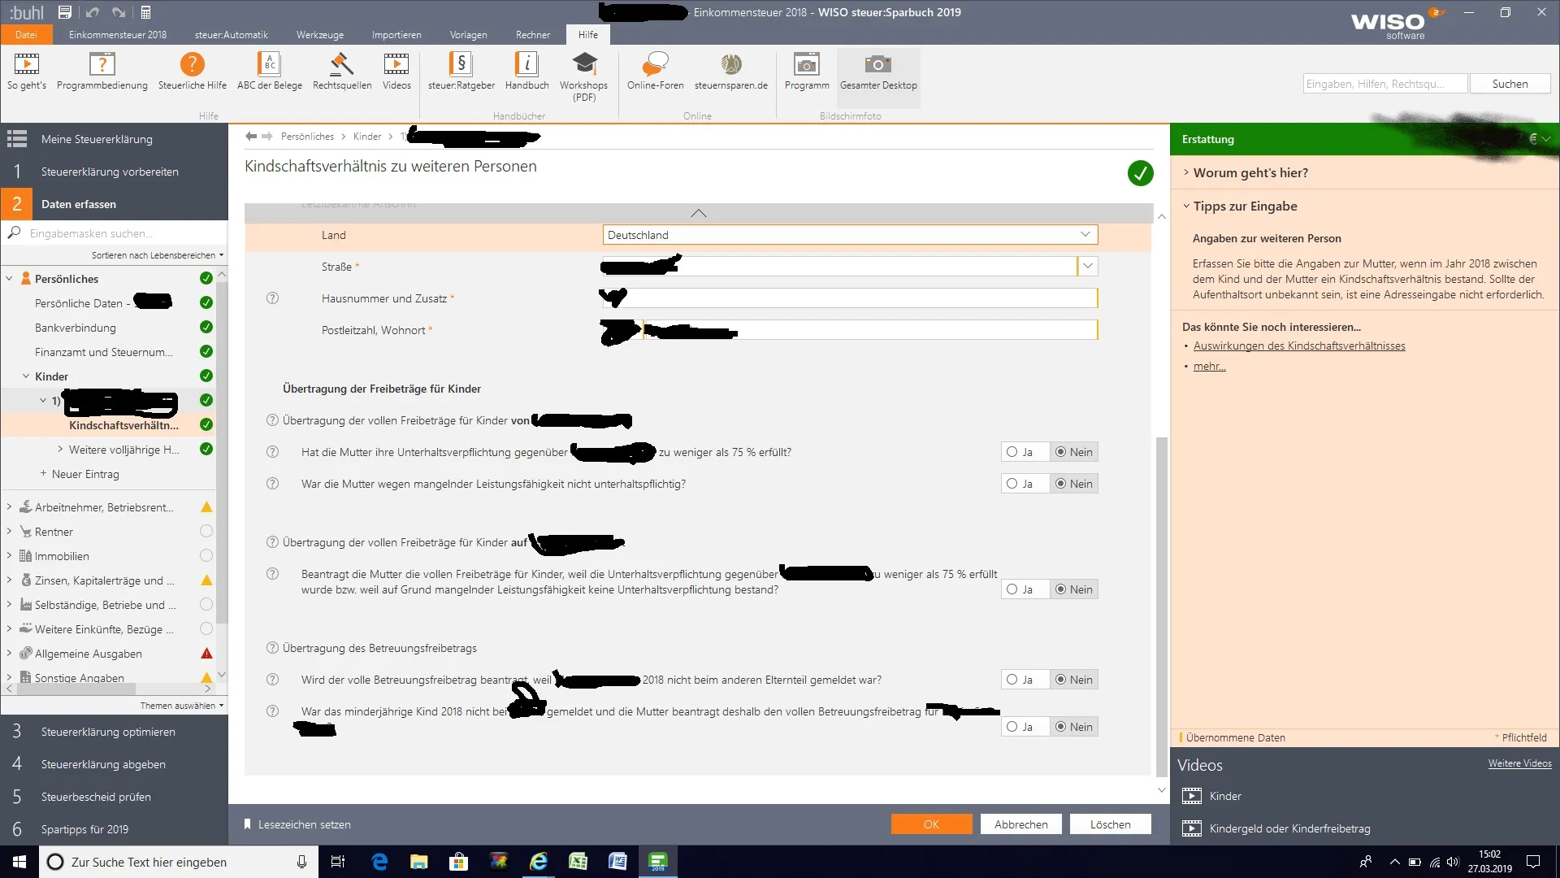Open the Importieren ribbon tab
The image size is (1560, 878).
coord(396,35)
